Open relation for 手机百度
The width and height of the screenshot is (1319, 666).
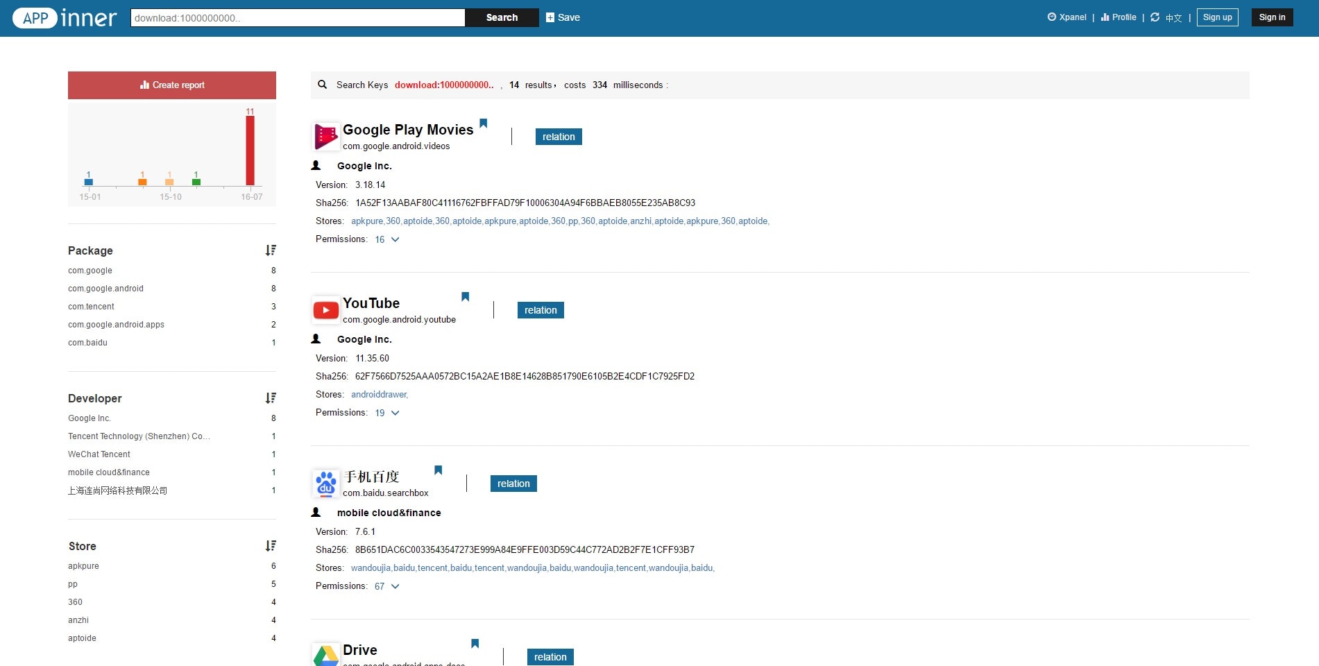(x=513, y=484)
